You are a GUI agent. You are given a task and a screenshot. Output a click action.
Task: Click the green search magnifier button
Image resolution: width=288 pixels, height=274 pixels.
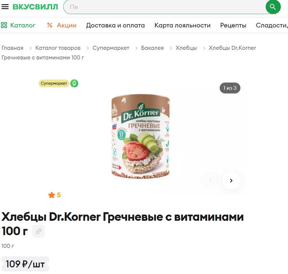[x=273, y=7]
